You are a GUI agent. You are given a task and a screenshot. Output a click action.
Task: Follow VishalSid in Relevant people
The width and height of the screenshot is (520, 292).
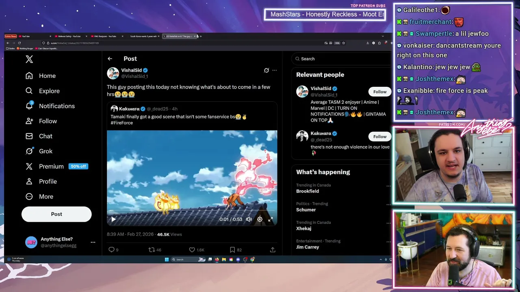[380, 92]
